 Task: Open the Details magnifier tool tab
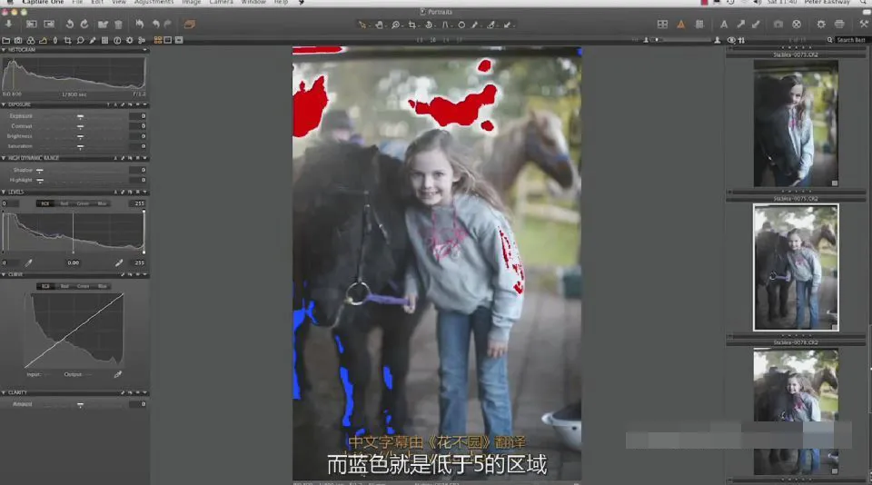tap(80, 40)
